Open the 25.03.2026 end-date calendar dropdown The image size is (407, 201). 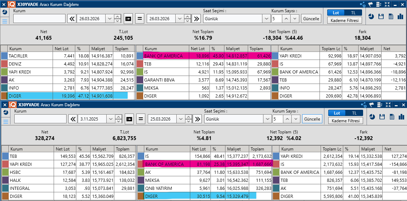(x=181, y=119)
